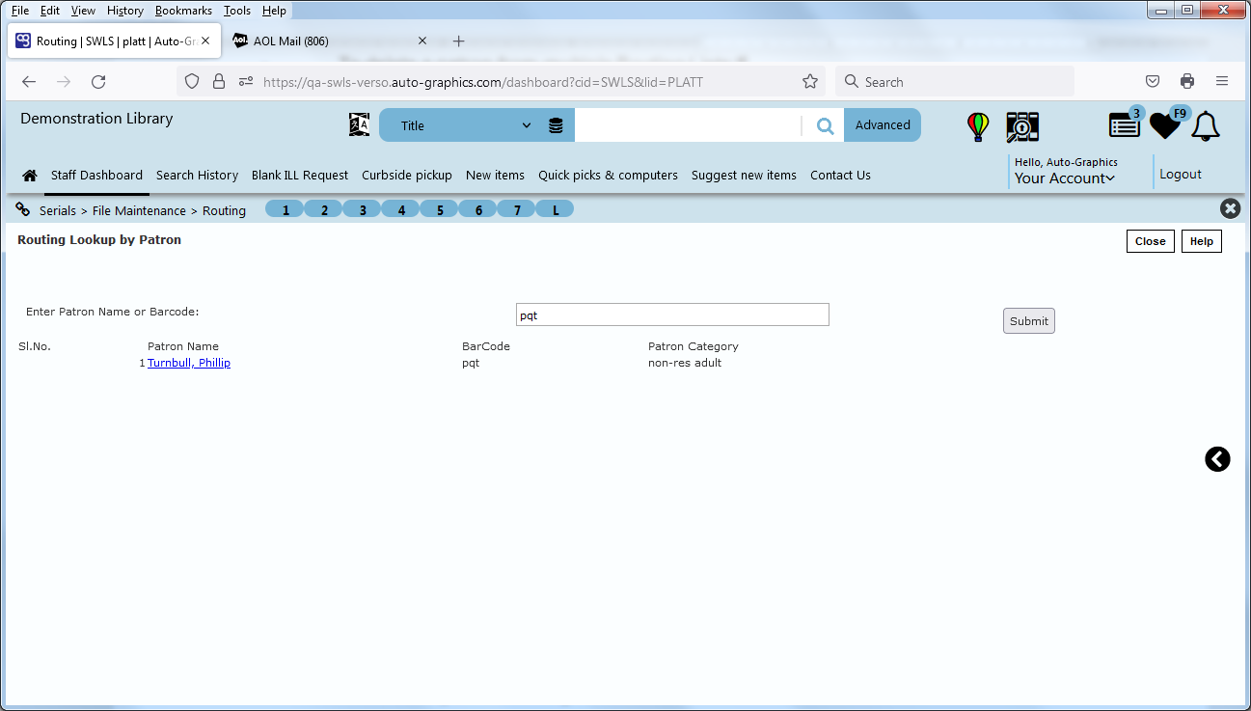Click the 'non-res adult' category cell

click(685, 363)
